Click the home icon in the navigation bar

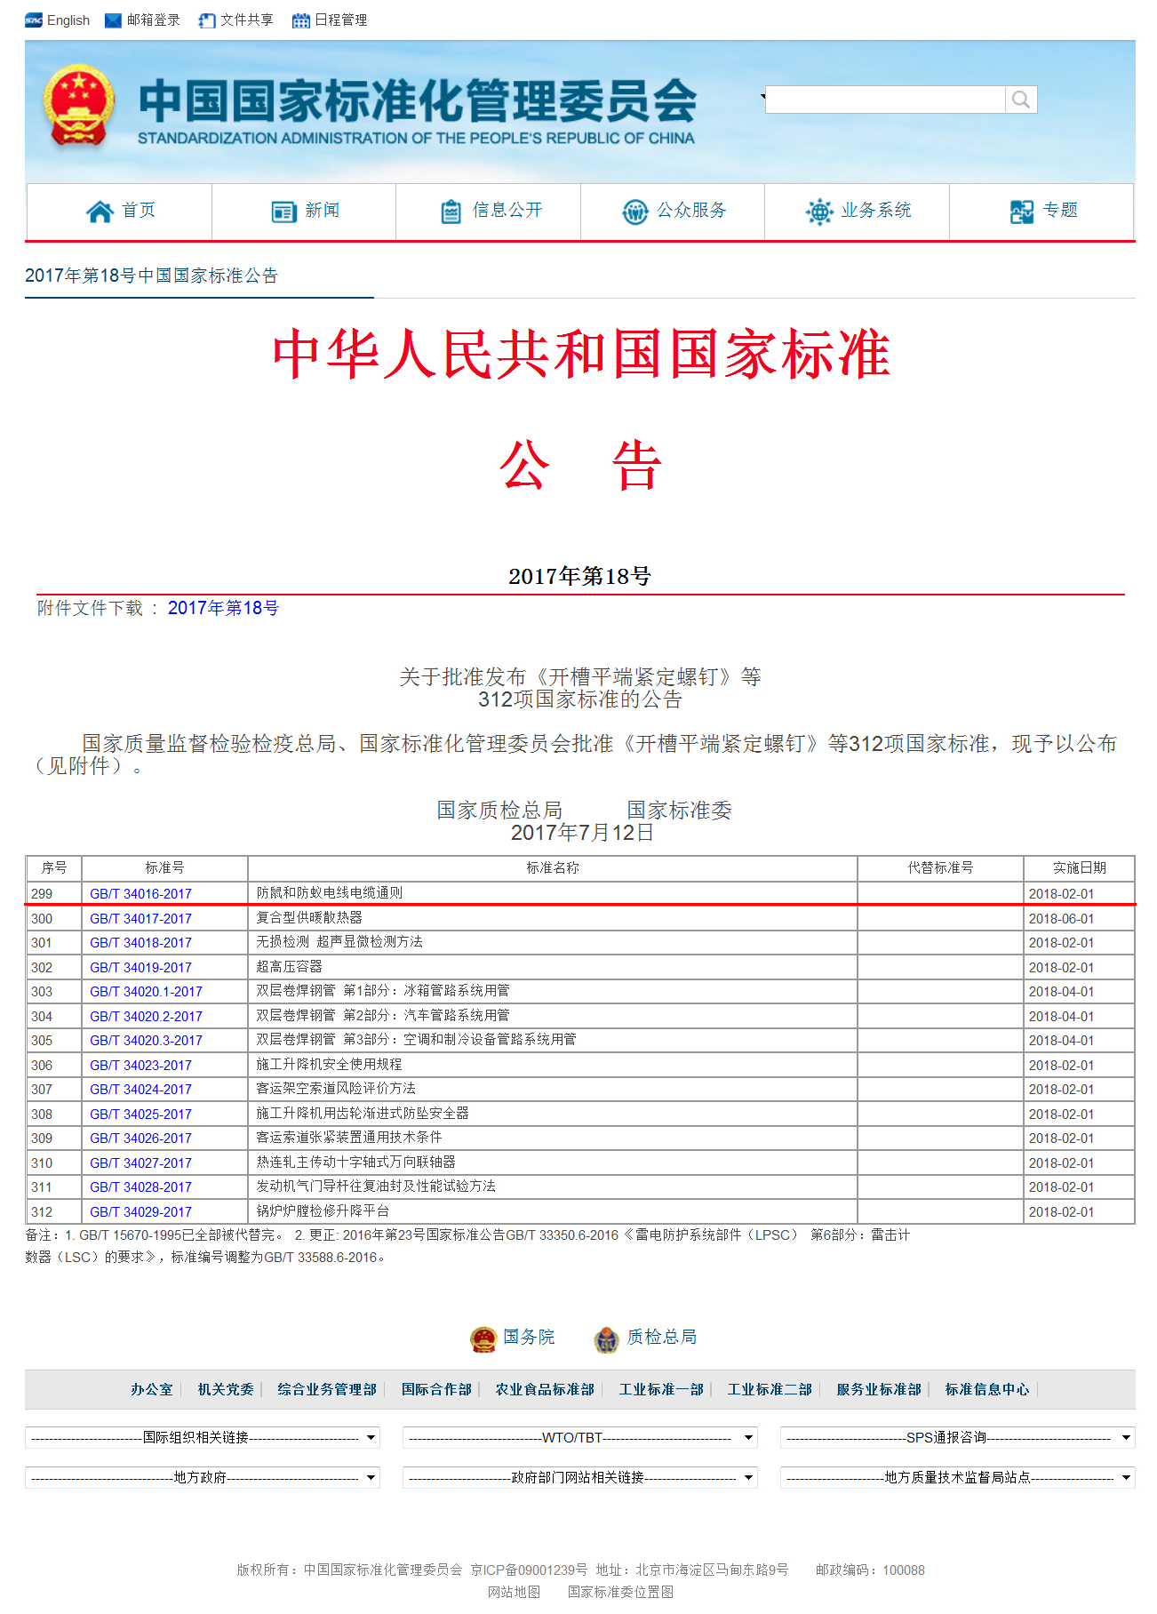pos(100,211)
